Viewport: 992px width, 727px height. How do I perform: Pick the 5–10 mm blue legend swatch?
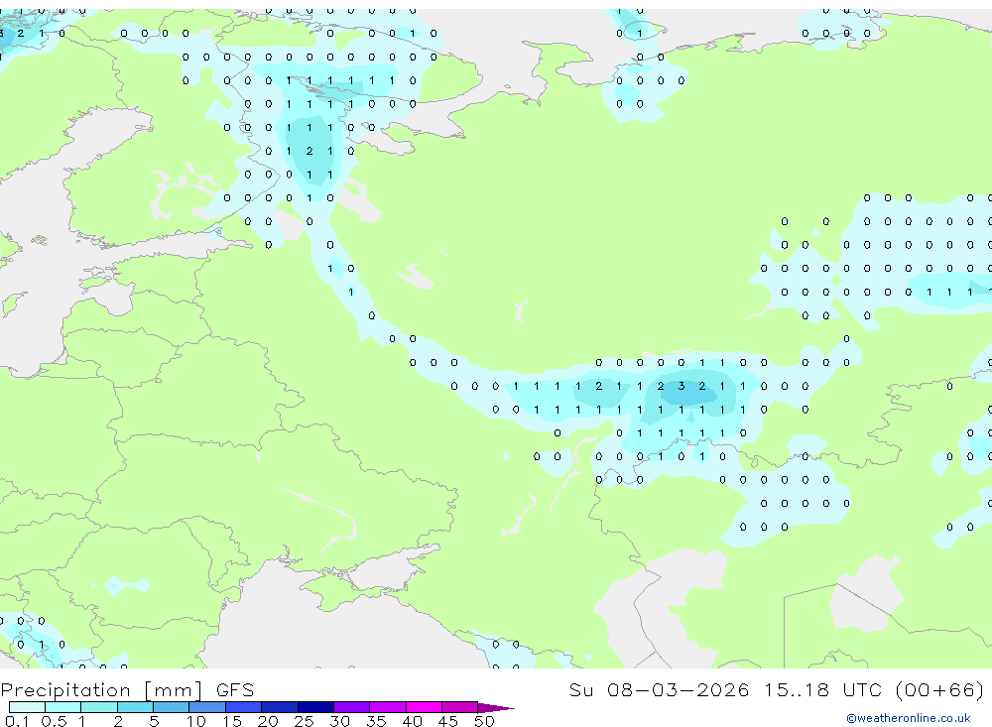coord(171,707)
